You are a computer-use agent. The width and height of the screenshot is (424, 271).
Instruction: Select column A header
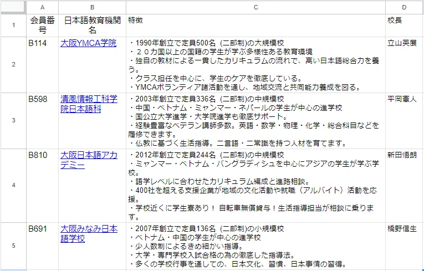43,7
